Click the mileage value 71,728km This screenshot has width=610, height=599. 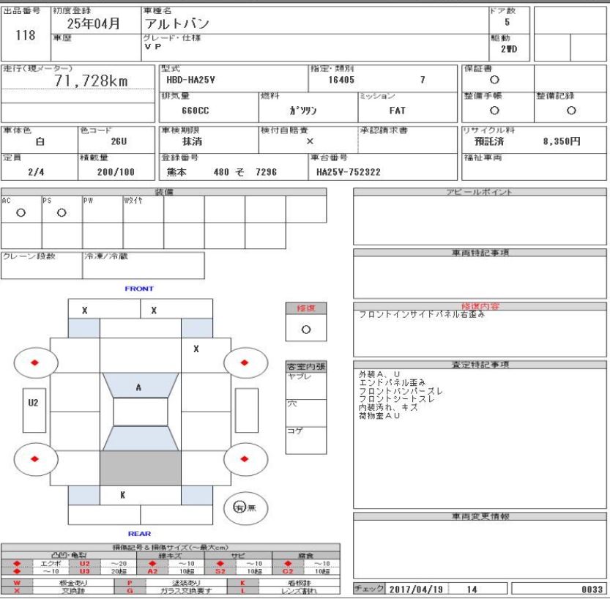click(x=92, y=81)
